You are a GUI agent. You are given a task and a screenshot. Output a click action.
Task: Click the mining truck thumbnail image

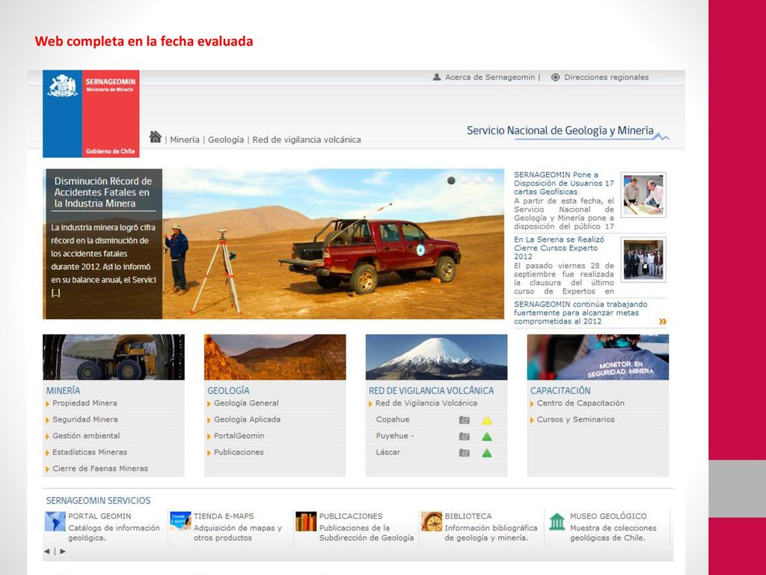coord(114,357)
